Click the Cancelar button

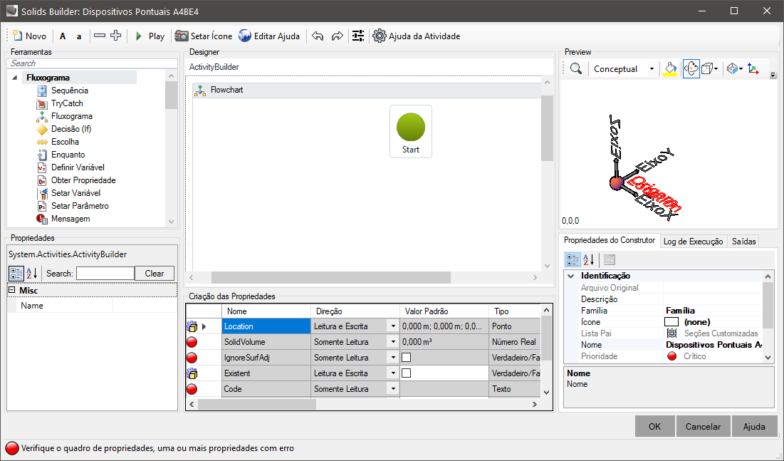pos(703,426)
